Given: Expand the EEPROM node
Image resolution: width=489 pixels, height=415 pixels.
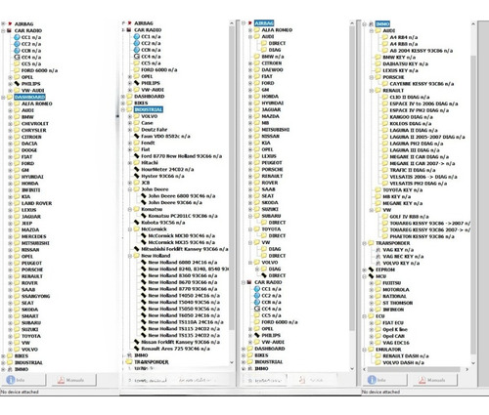Looking at the screenshot, I should point(365,270).
